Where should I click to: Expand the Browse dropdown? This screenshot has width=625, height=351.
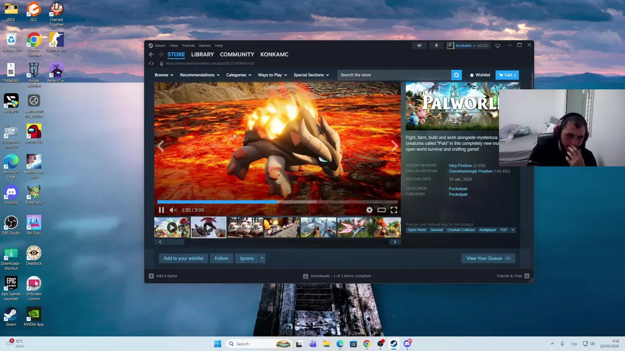(164, 75)
